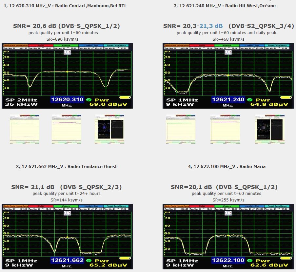Click green check icon beside 62.6 dBµV power
Screen dimensions: 296x272
(x=250, y=261)
